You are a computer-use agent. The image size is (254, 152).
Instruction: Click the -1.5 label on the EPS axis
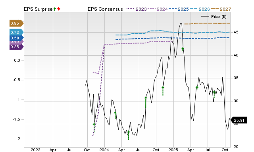(16, 119)
